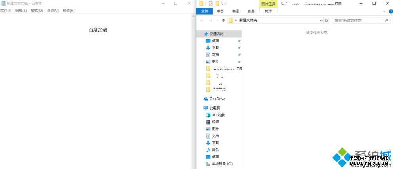This screenshot has width=393, height=169.
Task: Open the 格式(O) menu in Notepad
Action: pos(37,11)
